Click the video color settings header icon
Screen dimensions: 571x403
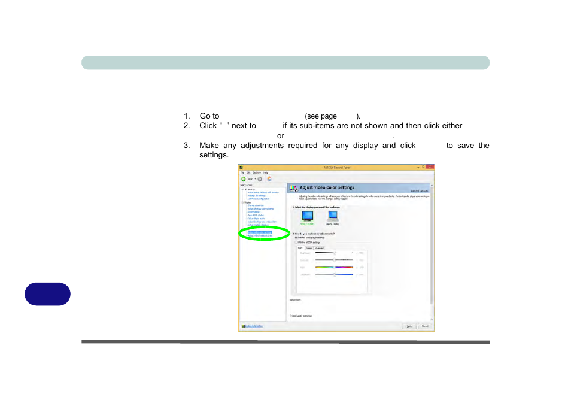click(x=293, y=188)
